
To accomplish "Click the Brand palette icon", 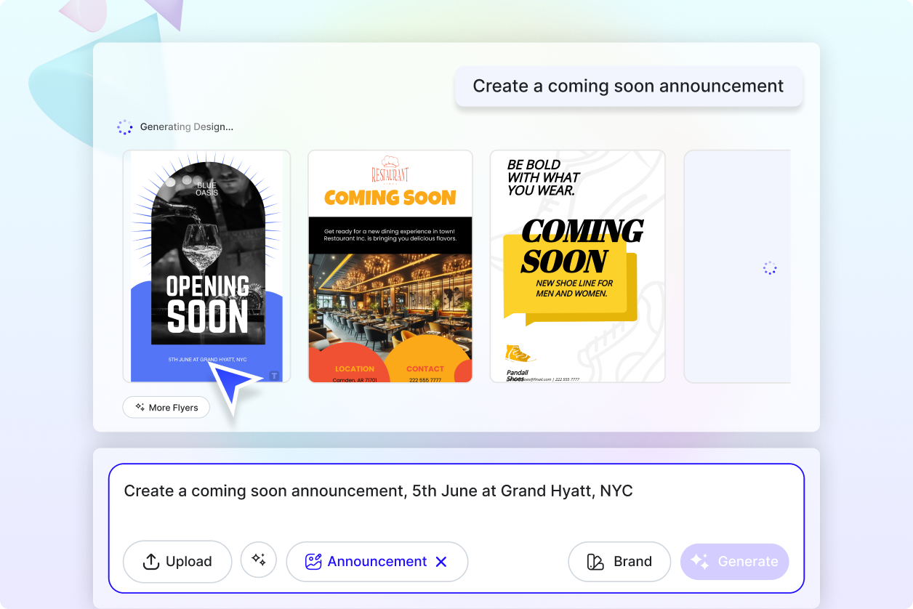I will [593, 561].
